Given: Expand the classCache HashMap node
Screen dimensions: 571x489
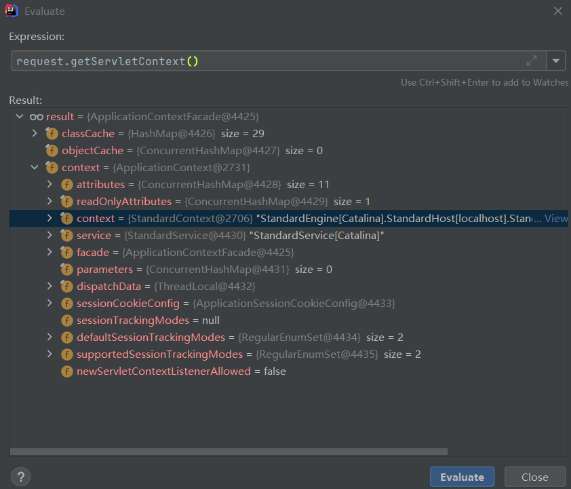Looking at the screenshot, I should [35, 134].
